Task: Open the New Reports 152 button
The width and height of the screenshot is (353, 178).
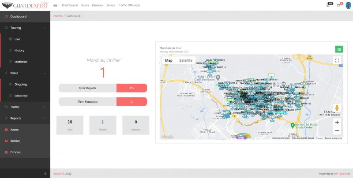Action: [x=103, y=88]
